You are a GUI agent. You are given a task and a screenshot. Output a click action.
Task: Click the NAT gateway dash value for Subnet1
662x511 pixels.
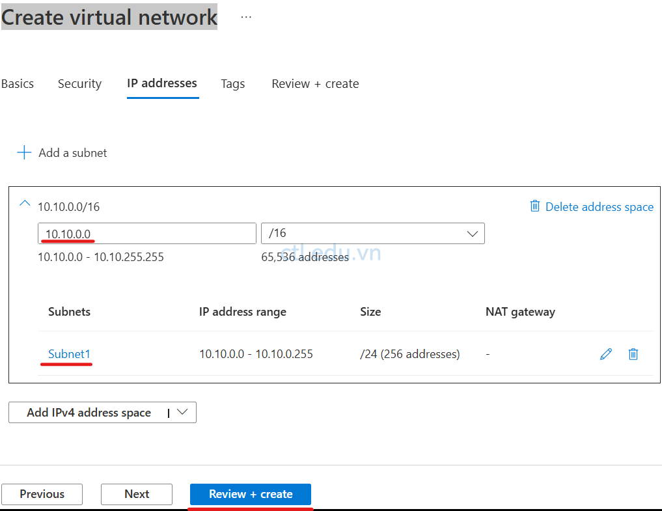click(488, 354)
